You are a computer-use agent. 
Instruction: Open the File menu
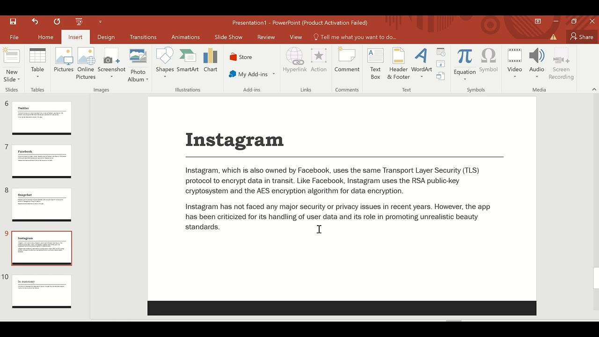14,37
